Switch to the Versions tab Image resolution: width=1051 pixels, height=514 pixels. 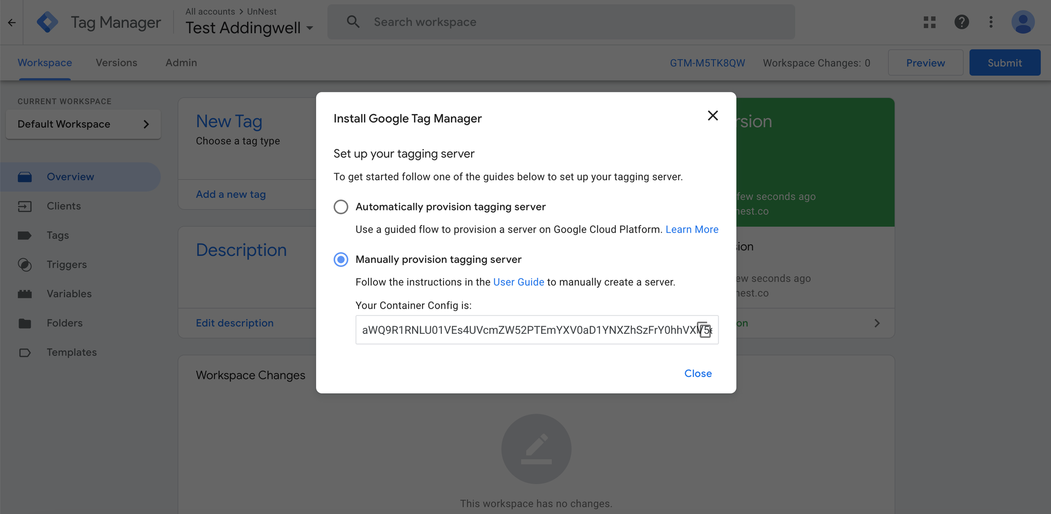116,63
